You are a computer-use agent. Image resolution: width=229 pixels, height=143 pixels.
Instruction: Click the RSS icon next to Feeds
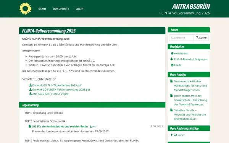coord(172,65)
